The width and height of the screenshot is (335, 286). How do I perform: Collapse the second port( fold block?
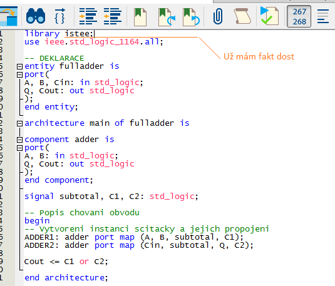[19, 148]
